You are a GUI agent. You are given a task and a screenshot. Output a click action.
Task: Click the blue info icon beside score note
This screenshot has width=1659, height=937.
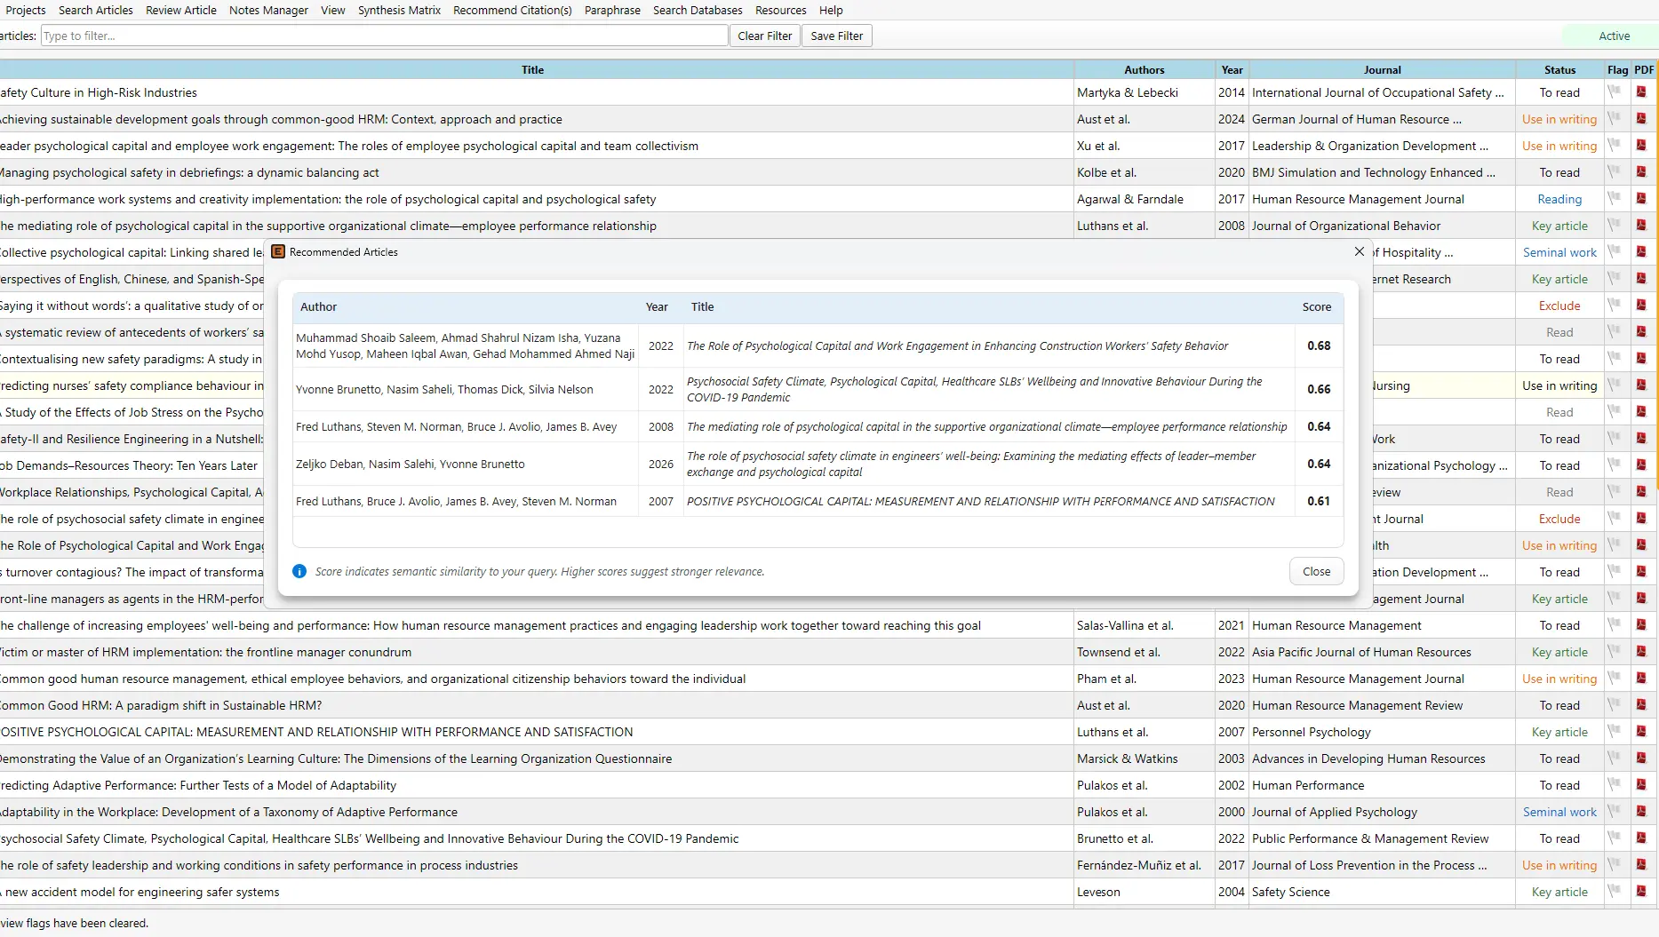click(299, 571)
